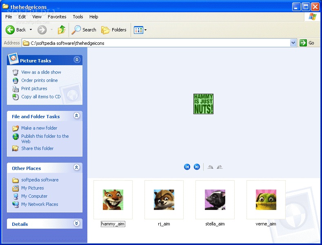Collapse the File and Folder Tasks panel
The width and height of the screenshot is (322, 245).
click(77, 116)
